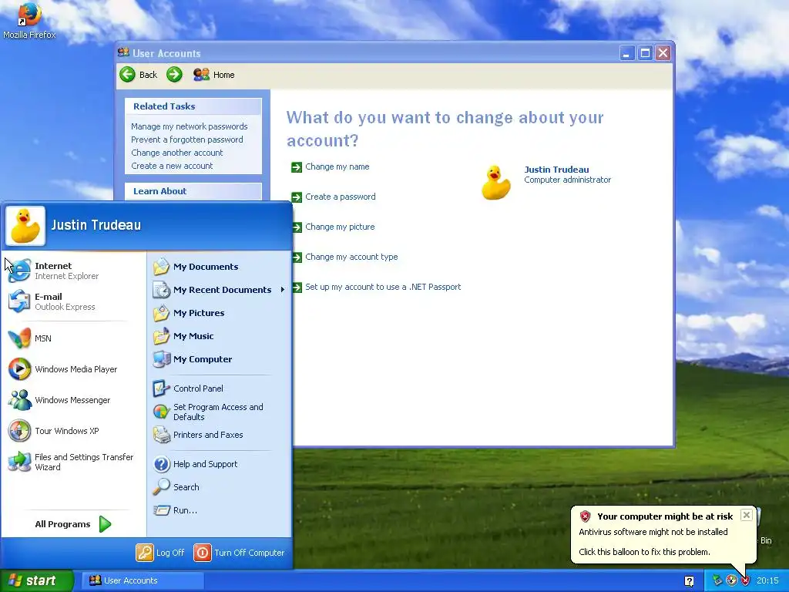Click Change my name link
Viewport: 789px width, 592px height.
pyautogui.click(x=337, y=166)
